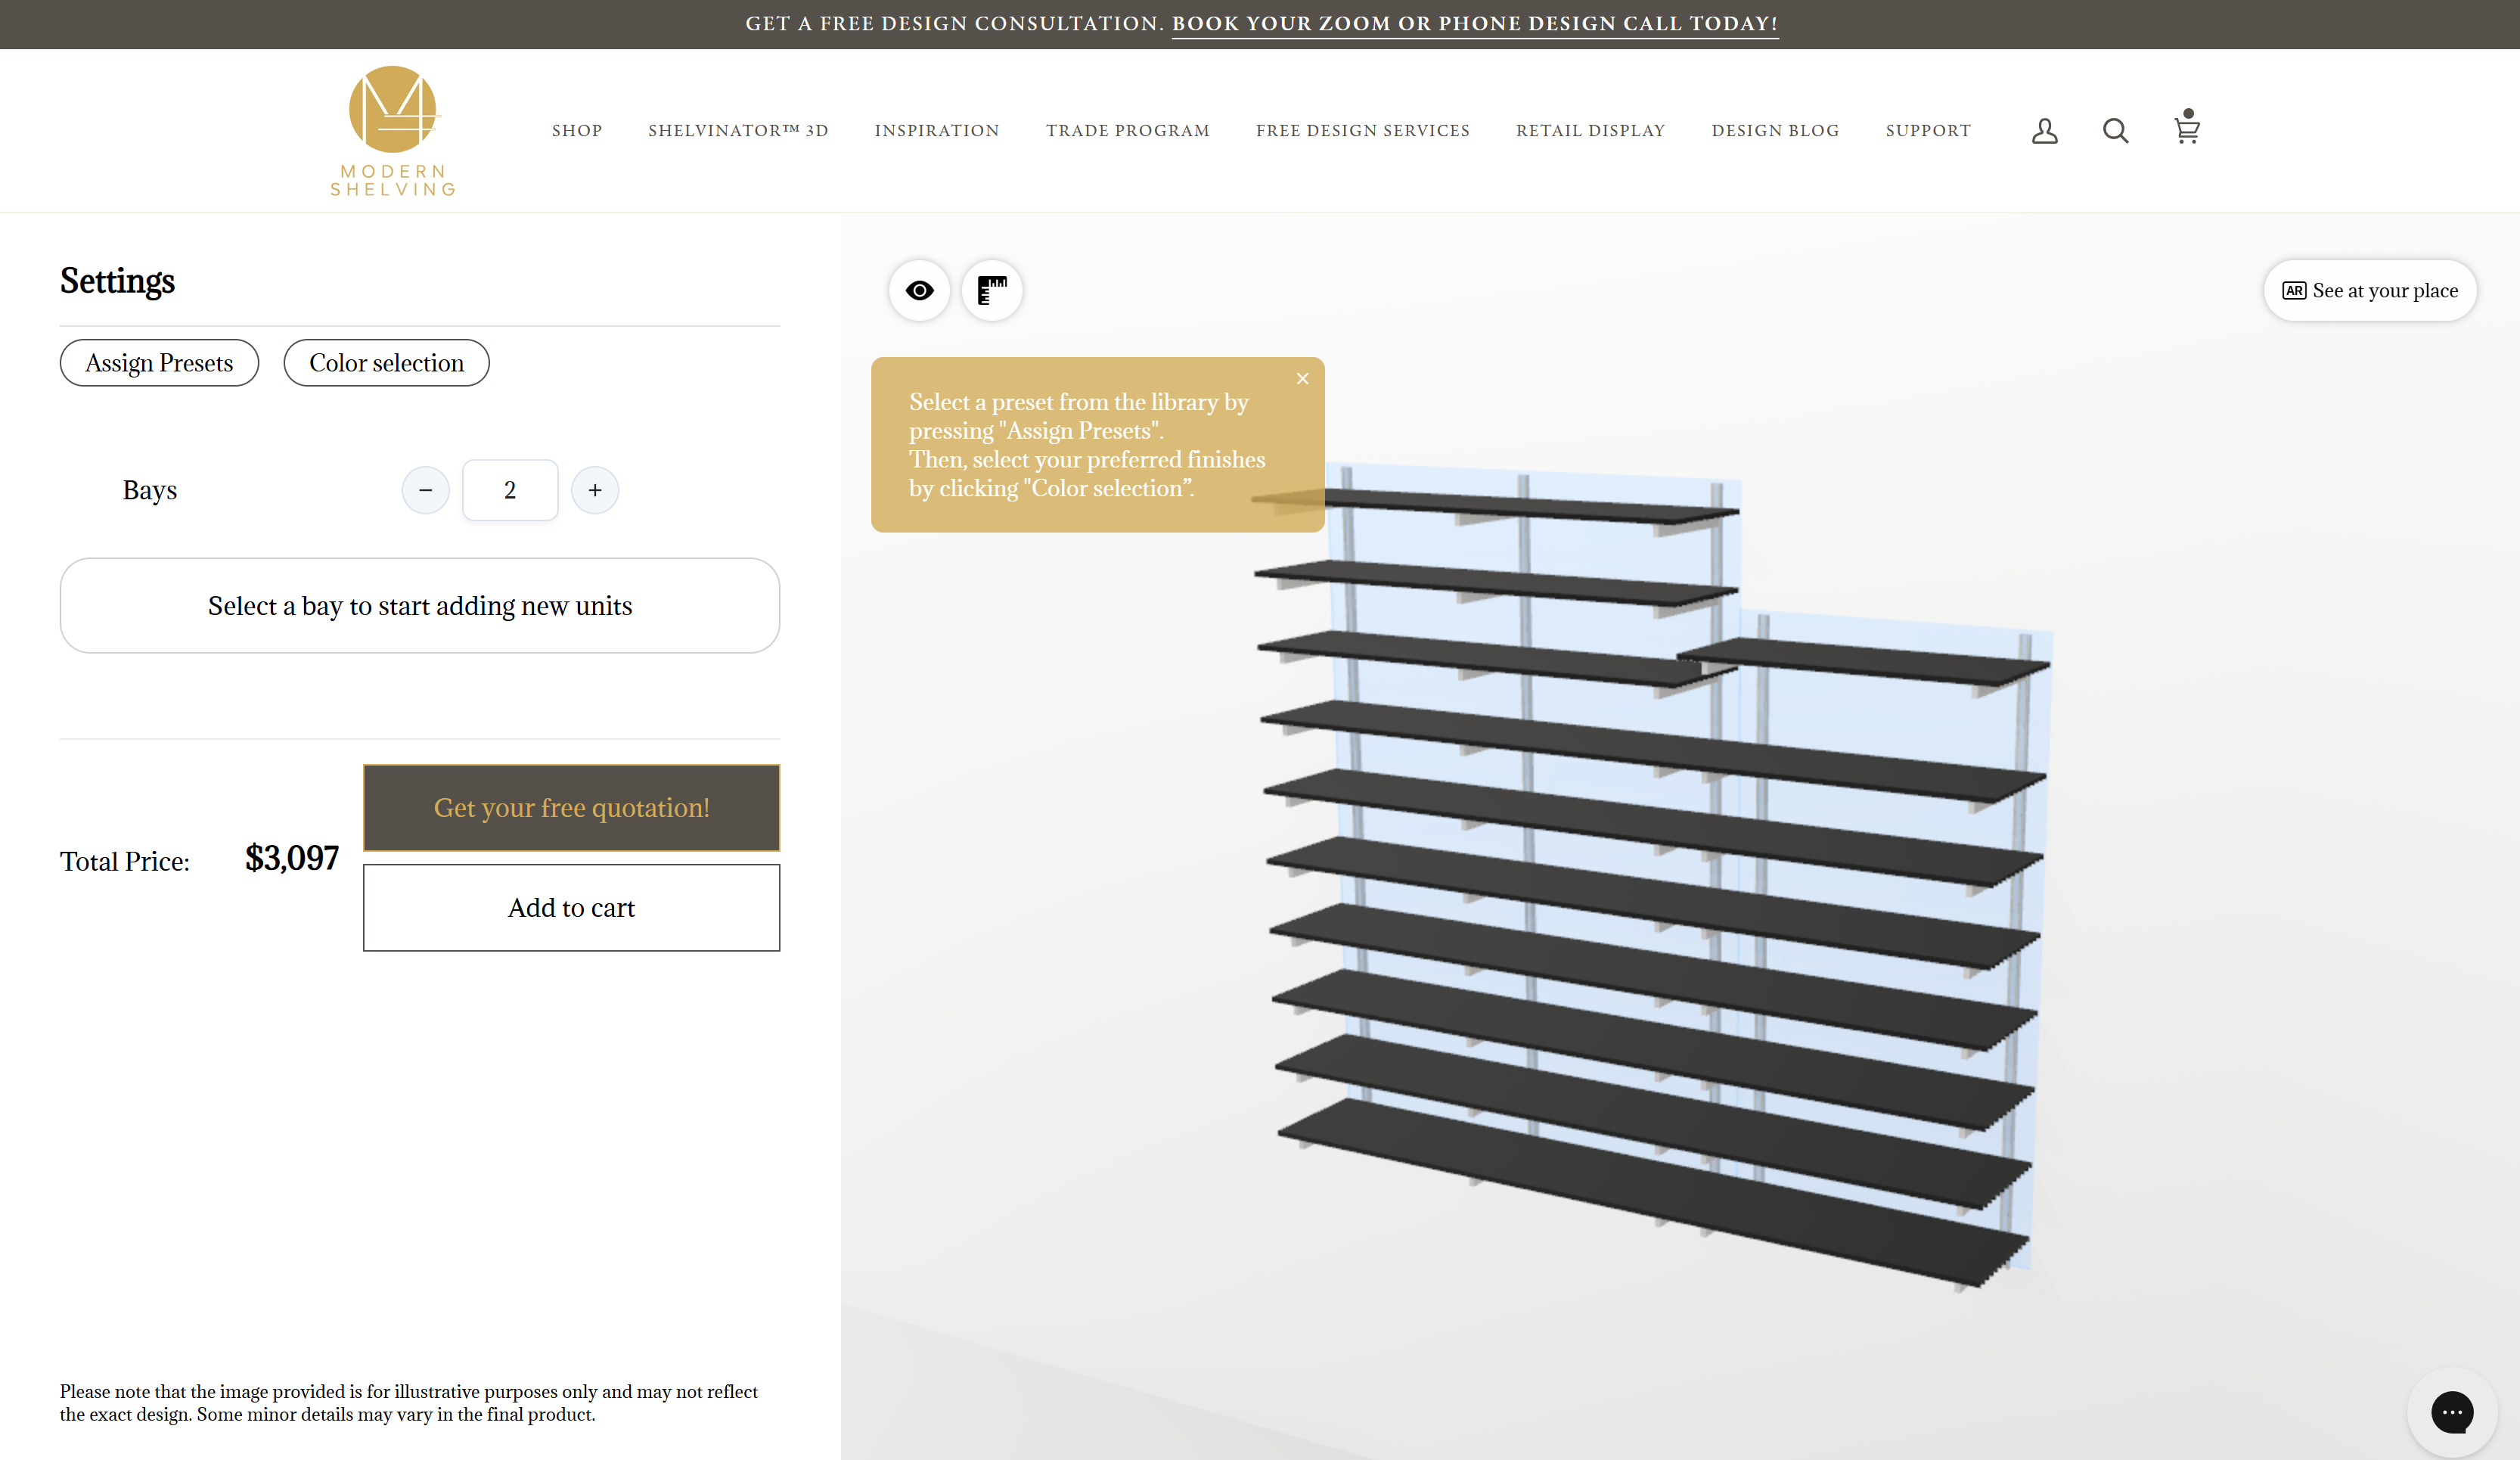Open the shopping cart icon
The width and height of the screenshot is (2520, 1460).
(2186, 129)
